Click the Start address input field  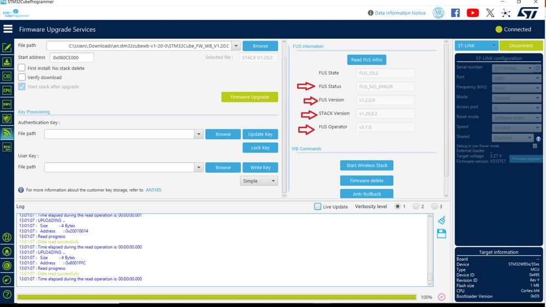point(72,57)
